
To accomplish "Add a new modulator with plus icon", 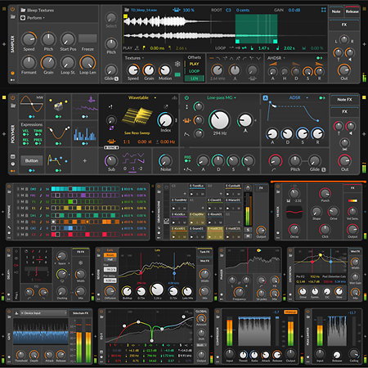I will pyautogui.click(x=85, y=161).
